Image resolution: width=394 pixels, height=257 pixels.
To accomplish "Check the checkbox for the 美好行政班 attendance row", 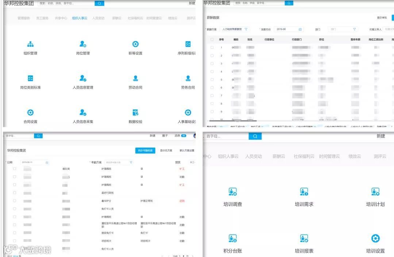I will (15, 193).
